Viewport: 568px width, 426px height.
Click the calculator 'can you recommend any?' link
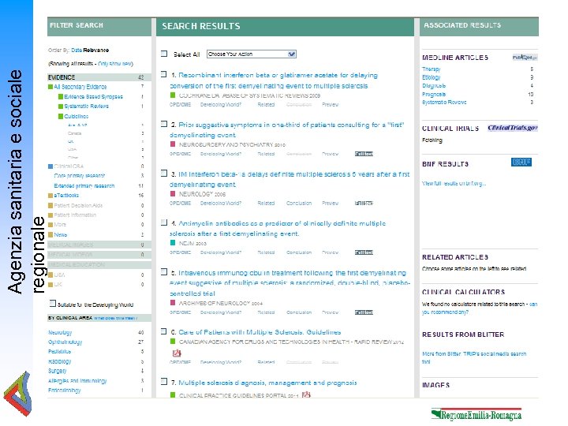click(480, 308)
